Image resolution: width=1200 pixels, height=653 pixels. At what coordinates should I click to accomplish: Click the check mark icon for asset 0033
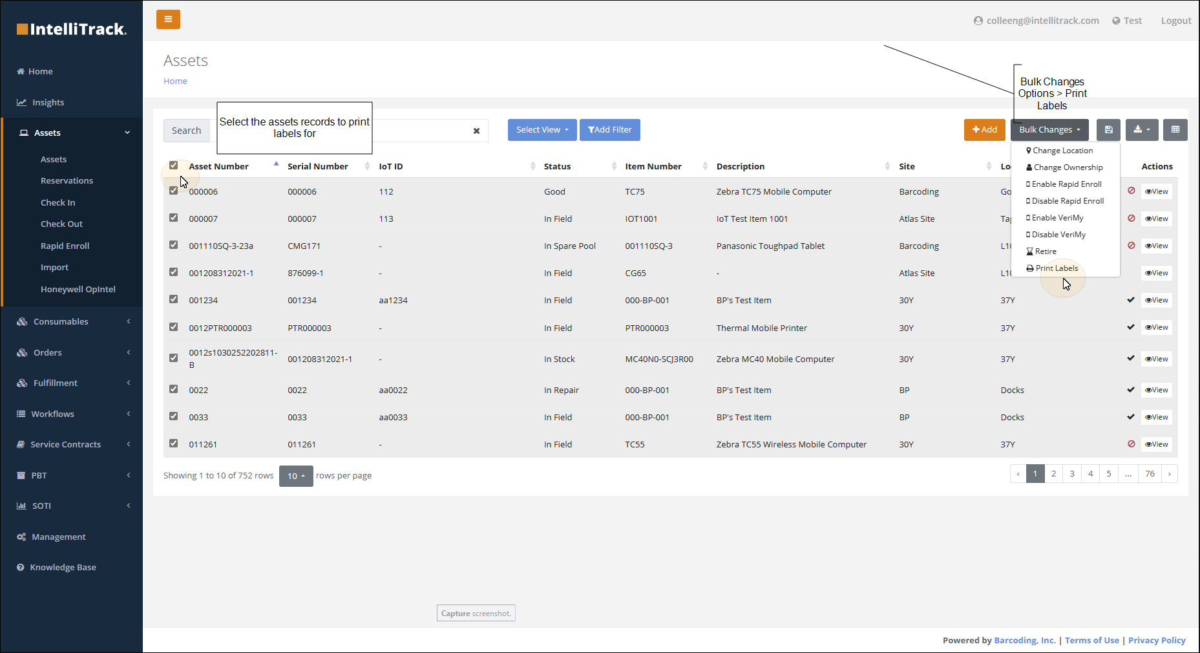pyautogui.click(x=1131, y=417)
